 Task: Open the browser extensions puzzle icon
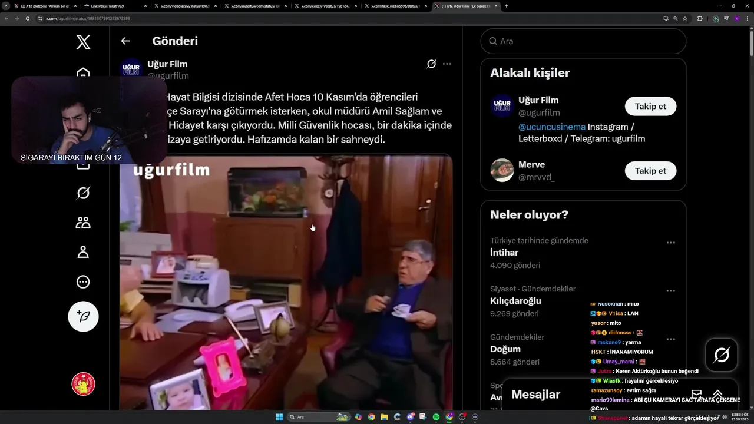(x=700, y=18)
